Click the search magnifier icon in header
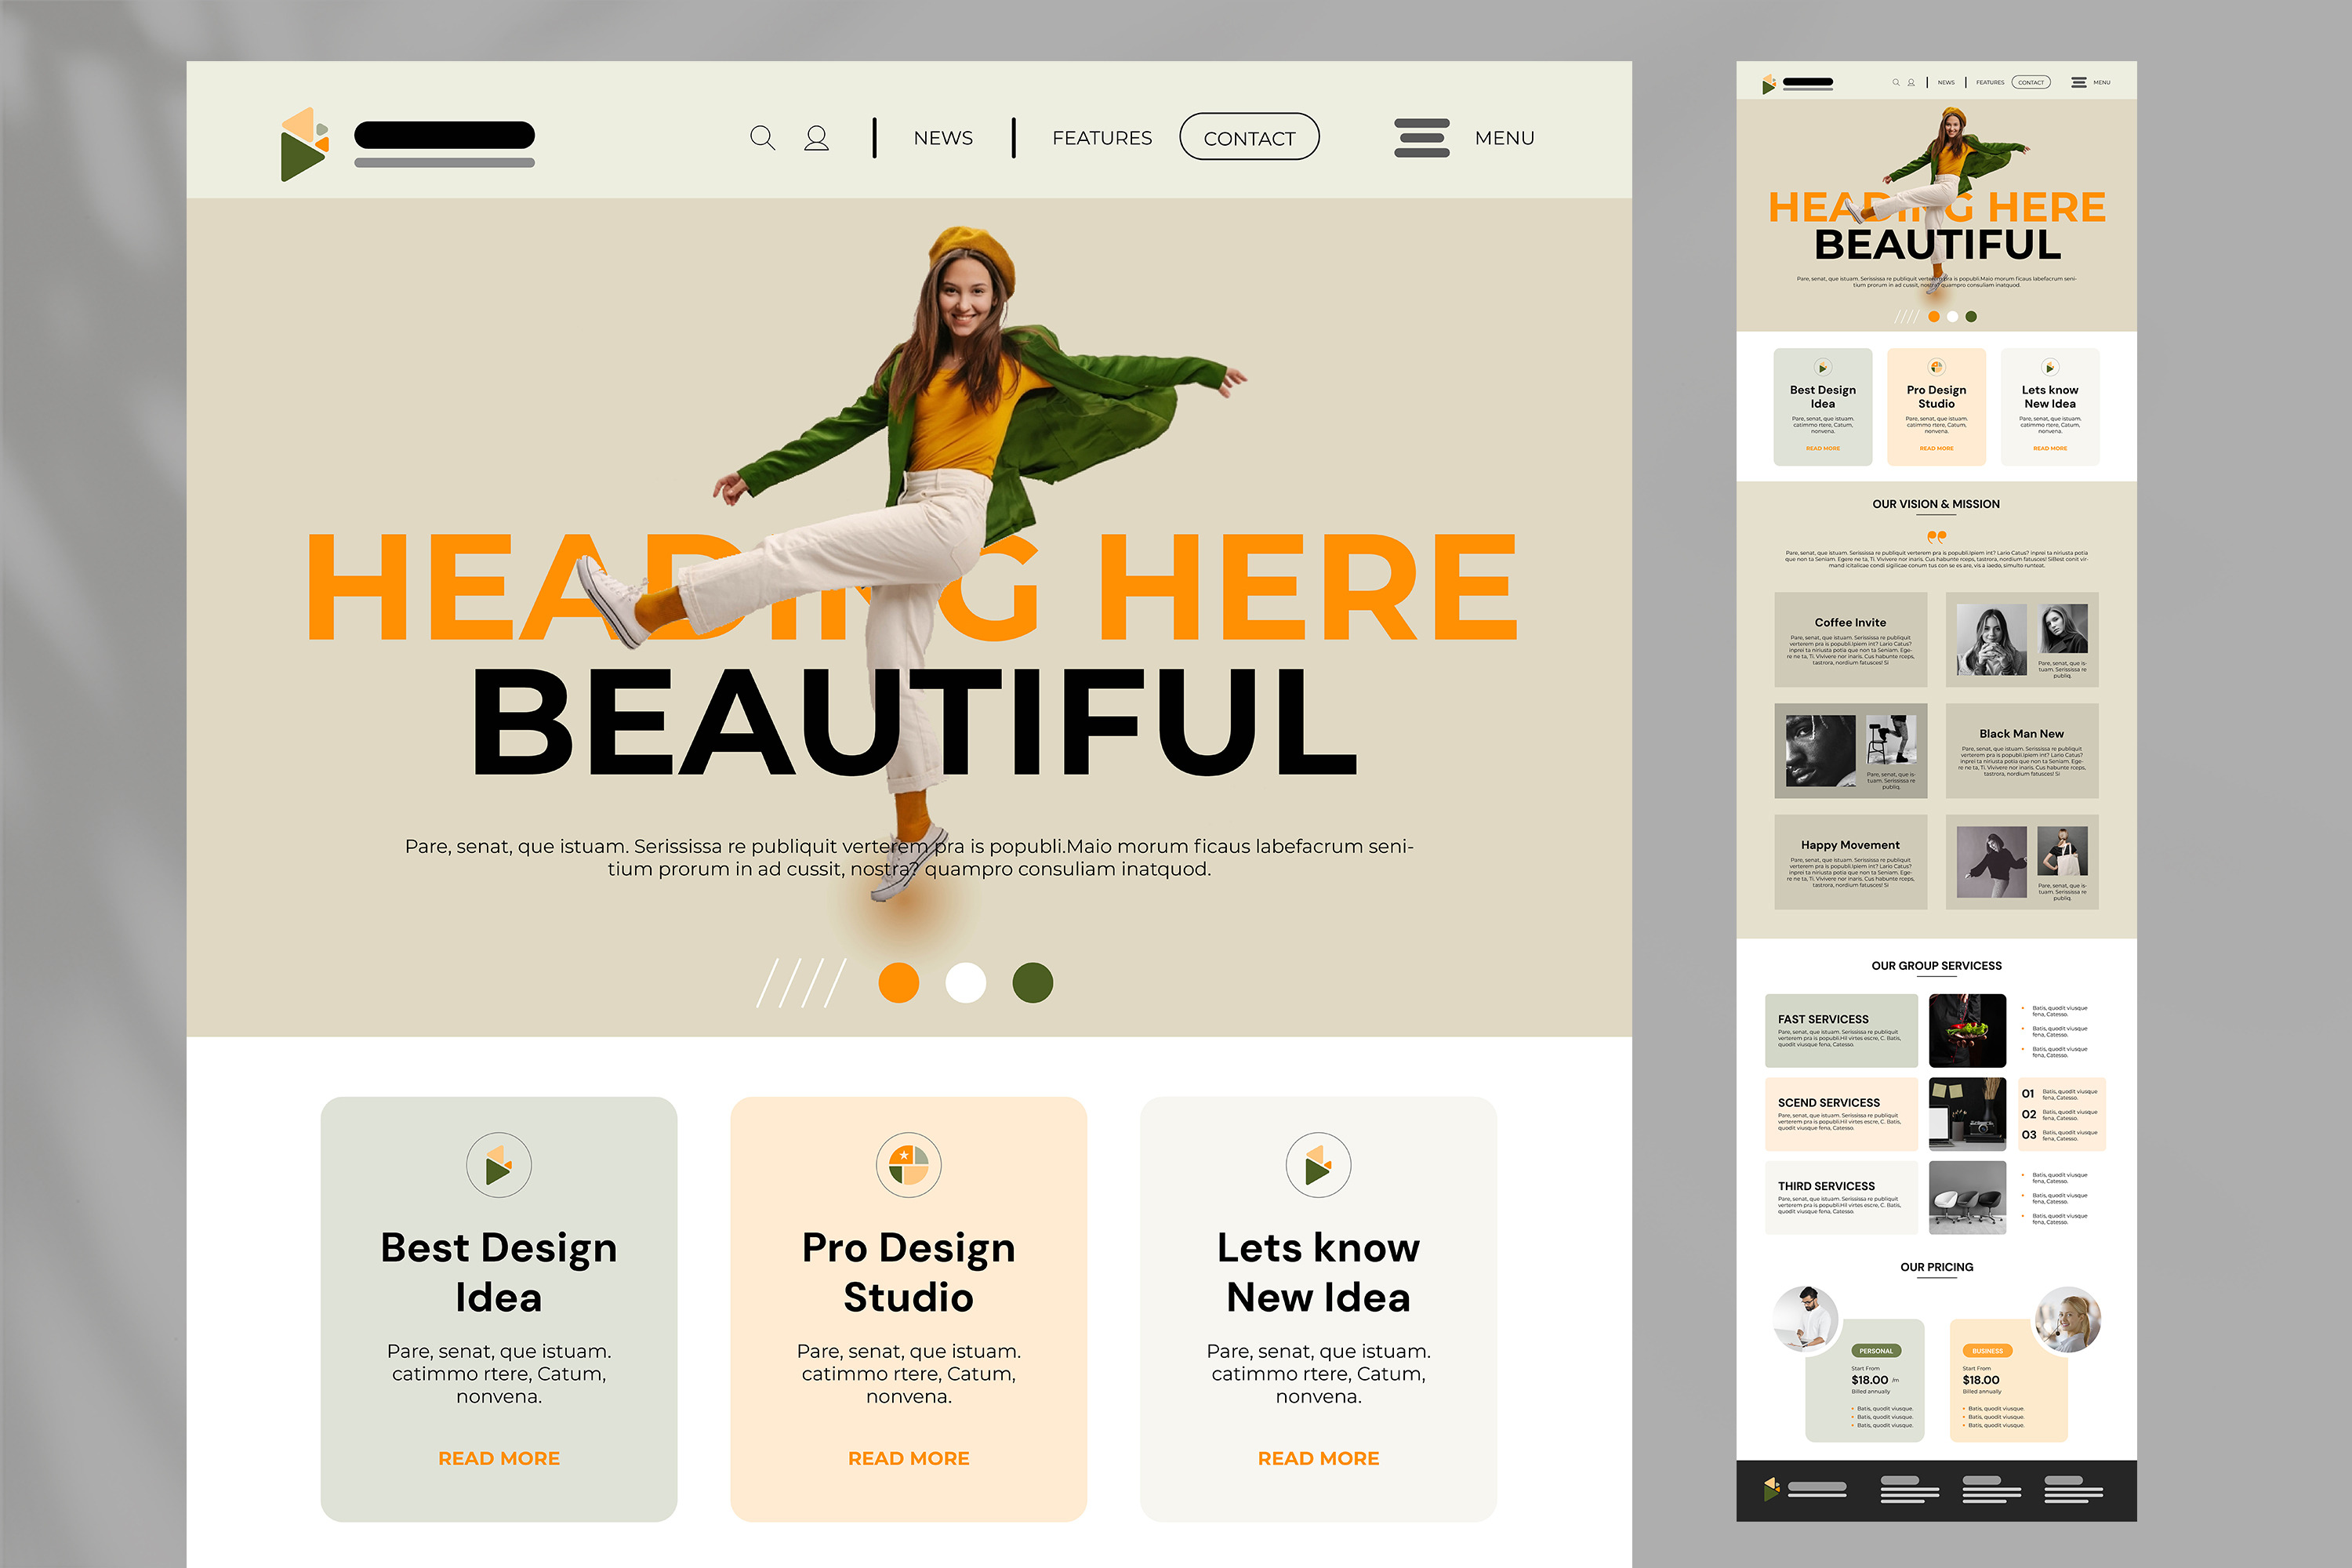 [762, 138]
